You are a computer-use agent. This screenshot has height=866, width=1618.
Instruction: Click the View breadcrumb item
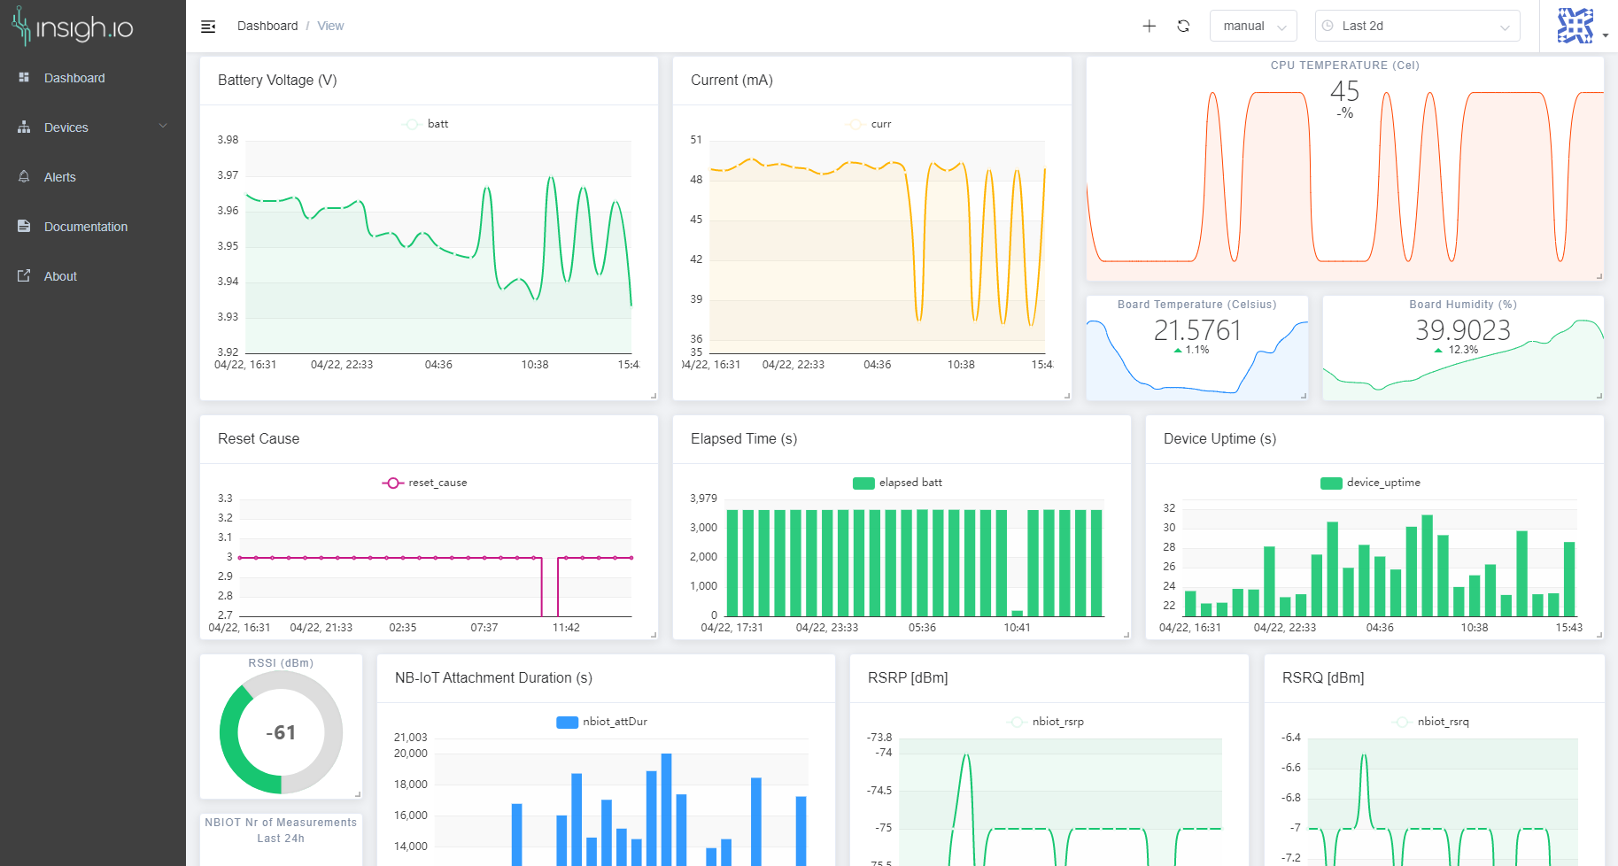click(x=330, y=26)
